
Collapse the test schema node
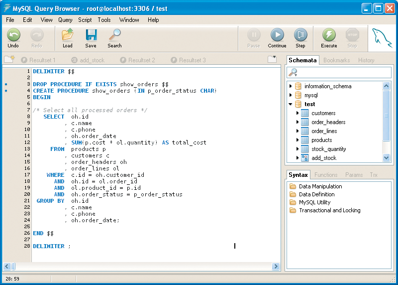coord(291,104)
